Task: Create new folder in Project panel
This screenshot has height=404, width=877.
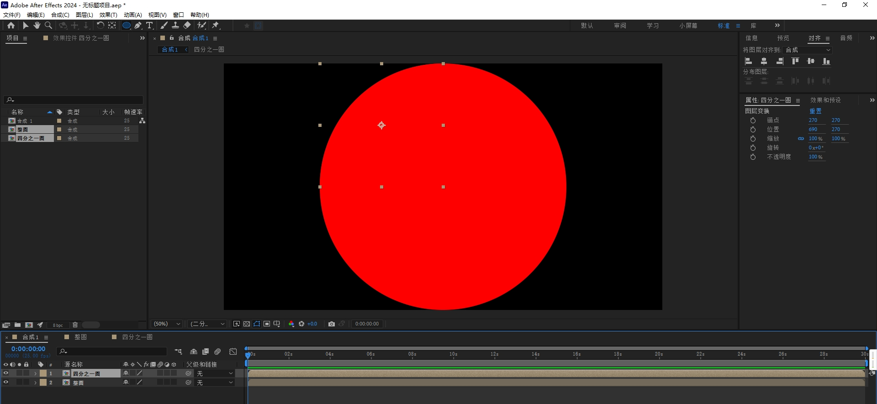Action: [17, 325]
